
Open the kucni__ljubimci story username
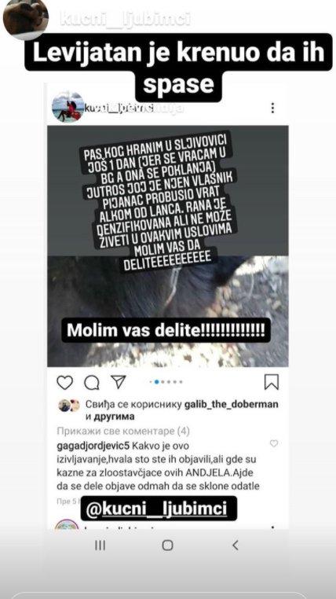(x=125, y=19)
